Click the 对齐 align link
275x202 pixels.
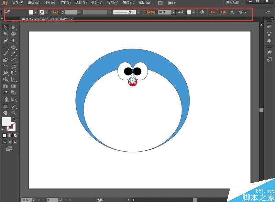click(212, 12)
